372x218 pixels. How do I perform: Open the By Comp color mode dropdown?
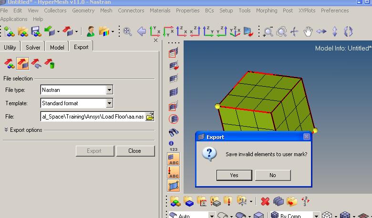click(316, 216)
